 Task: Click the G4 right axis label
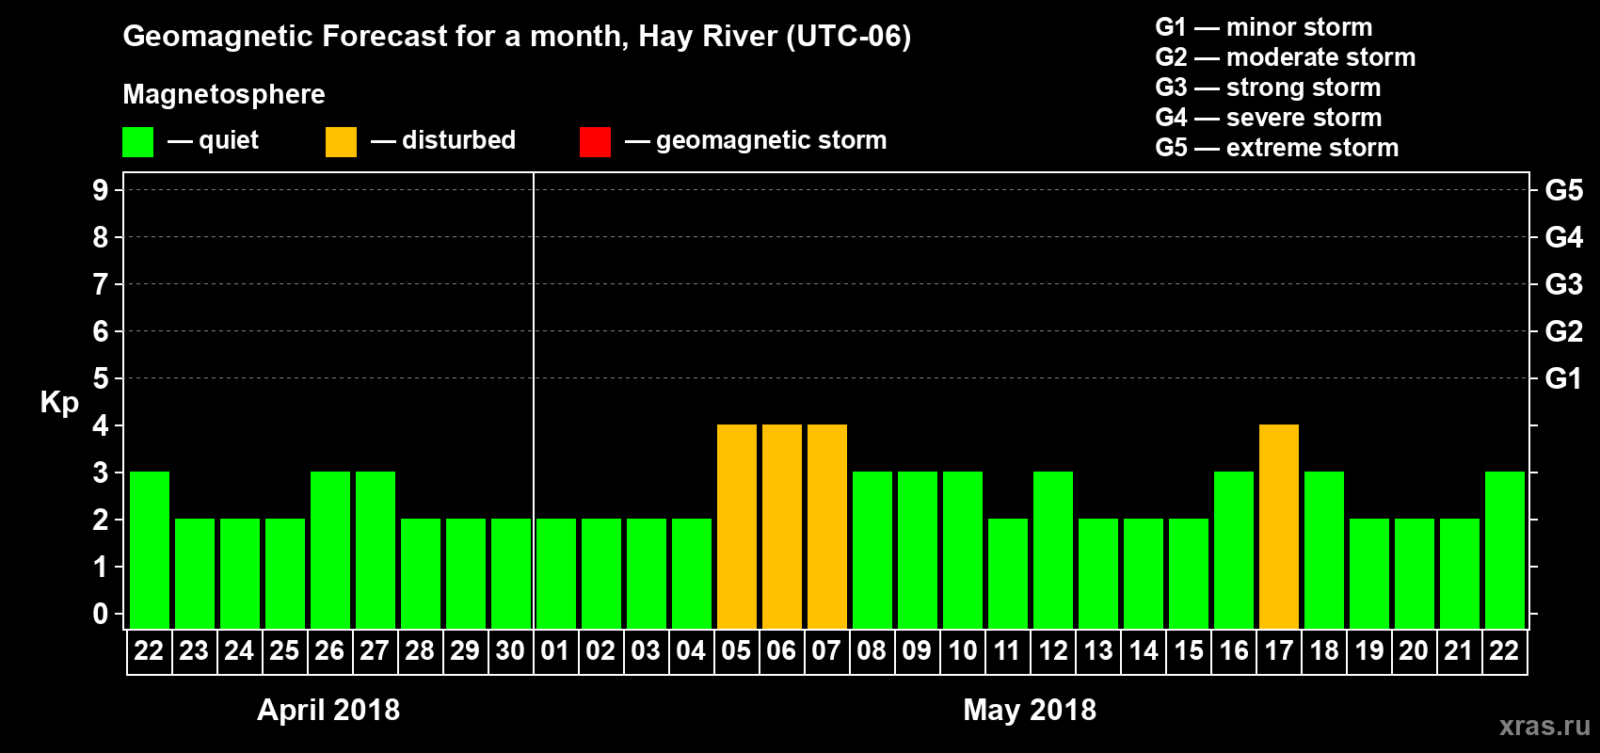1564,237
